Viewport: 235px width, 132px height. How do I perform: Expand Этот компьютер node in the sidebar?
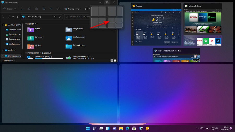click(2, 56)
